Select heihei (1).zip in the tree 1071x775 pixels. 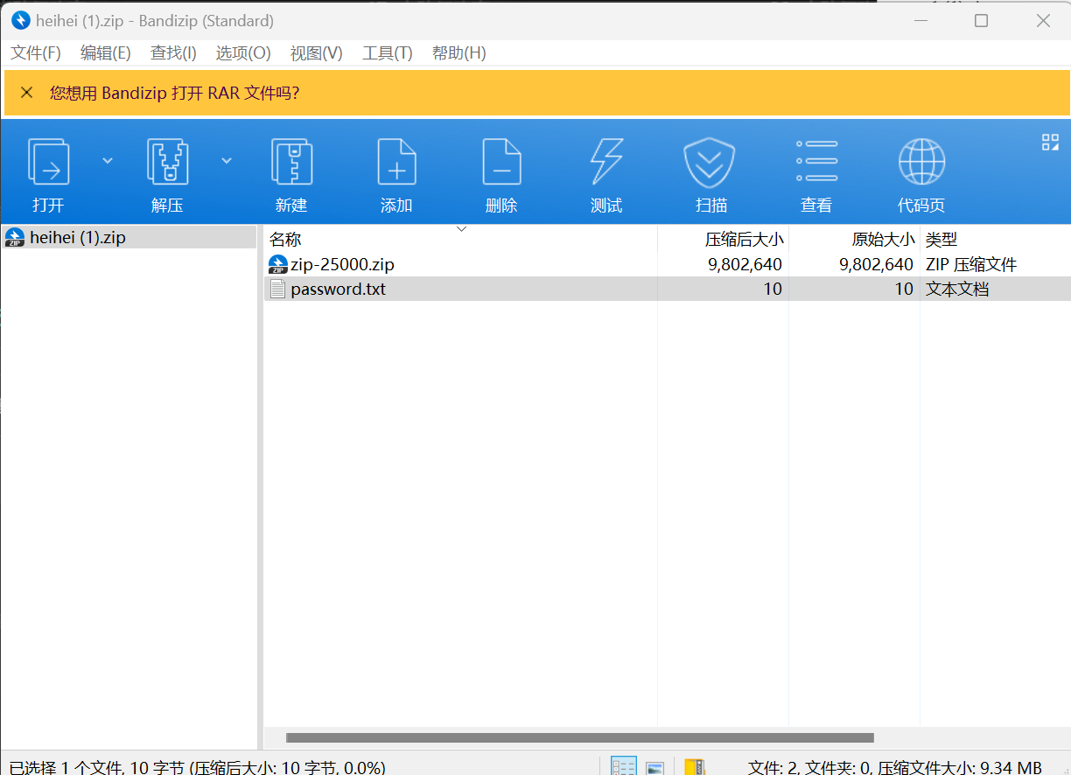(x=129, y=237)
